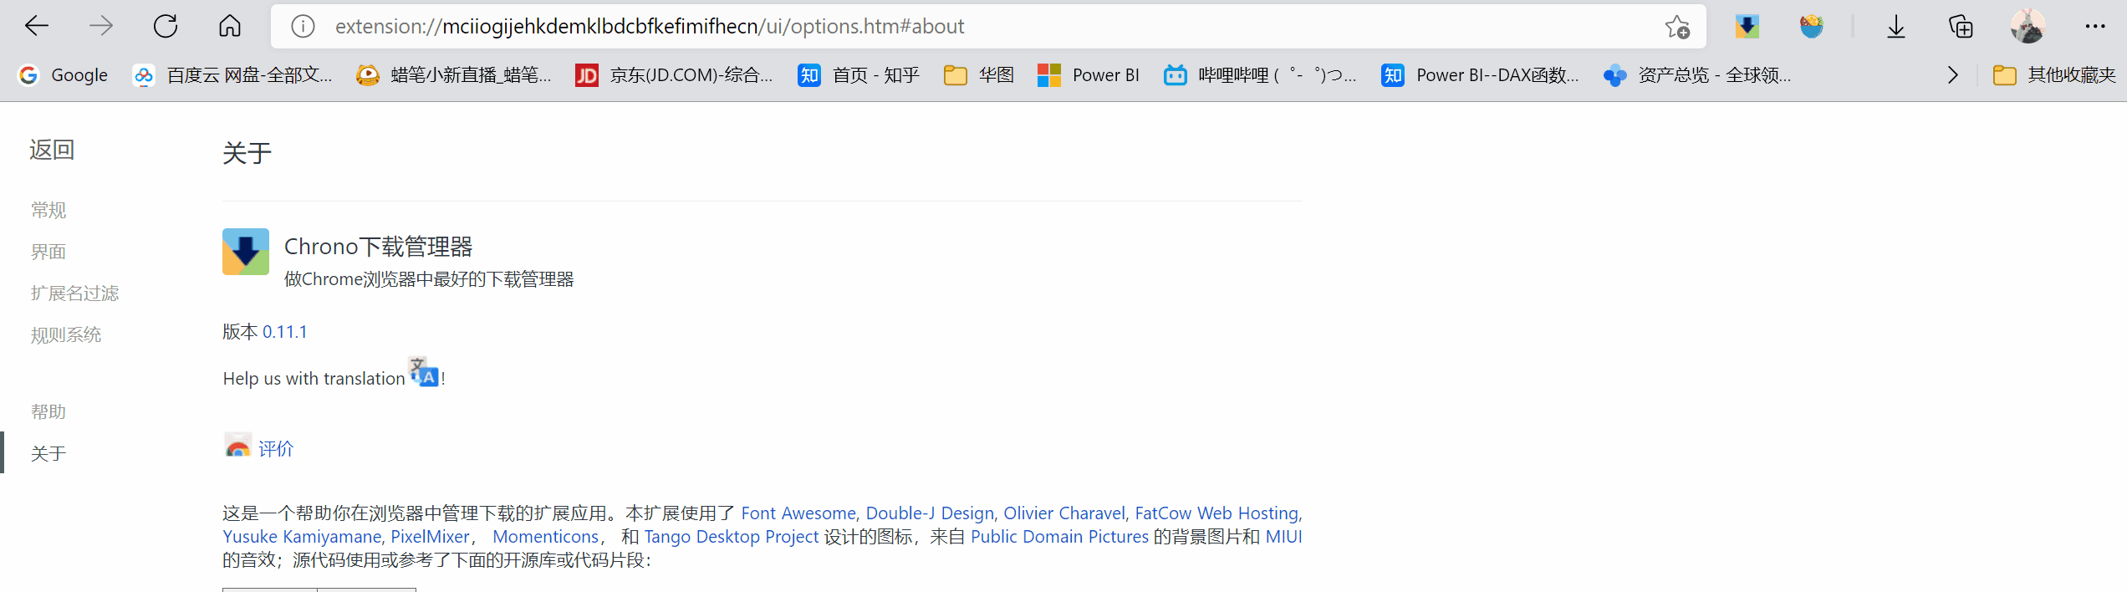The height and width of the screenshot is (592, 2127).
Task: Add this page to favorites star
Action: point(1676,27)
